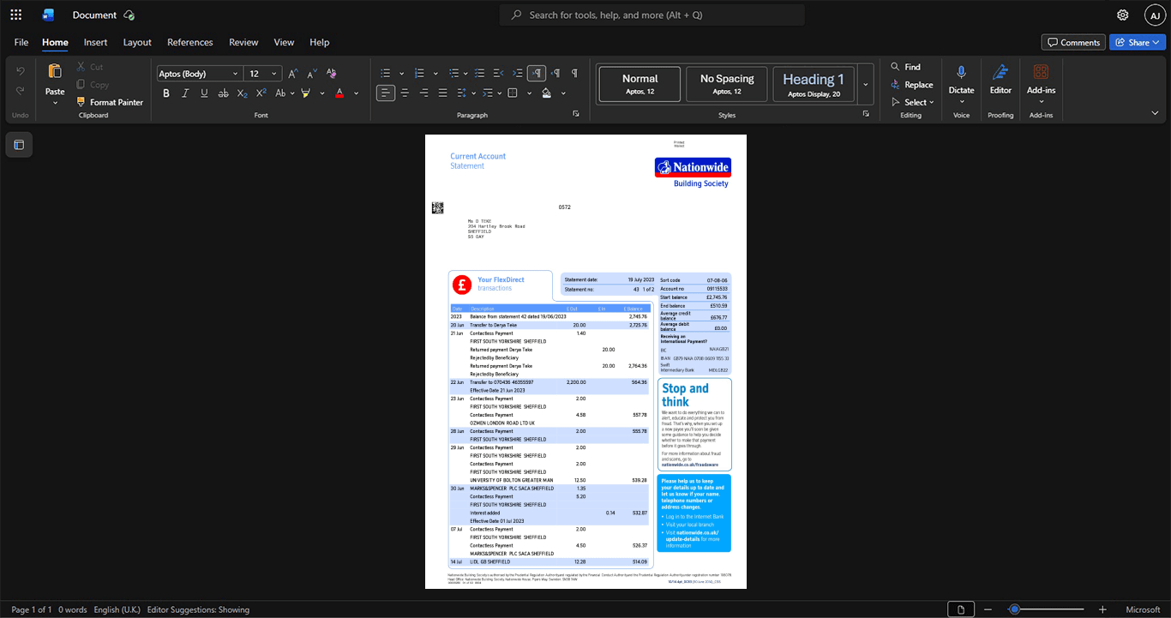Click the search box for tools and help
The height and width of the screenshot is (618, 1171).
pyautogui.click(x=652, y=15)
